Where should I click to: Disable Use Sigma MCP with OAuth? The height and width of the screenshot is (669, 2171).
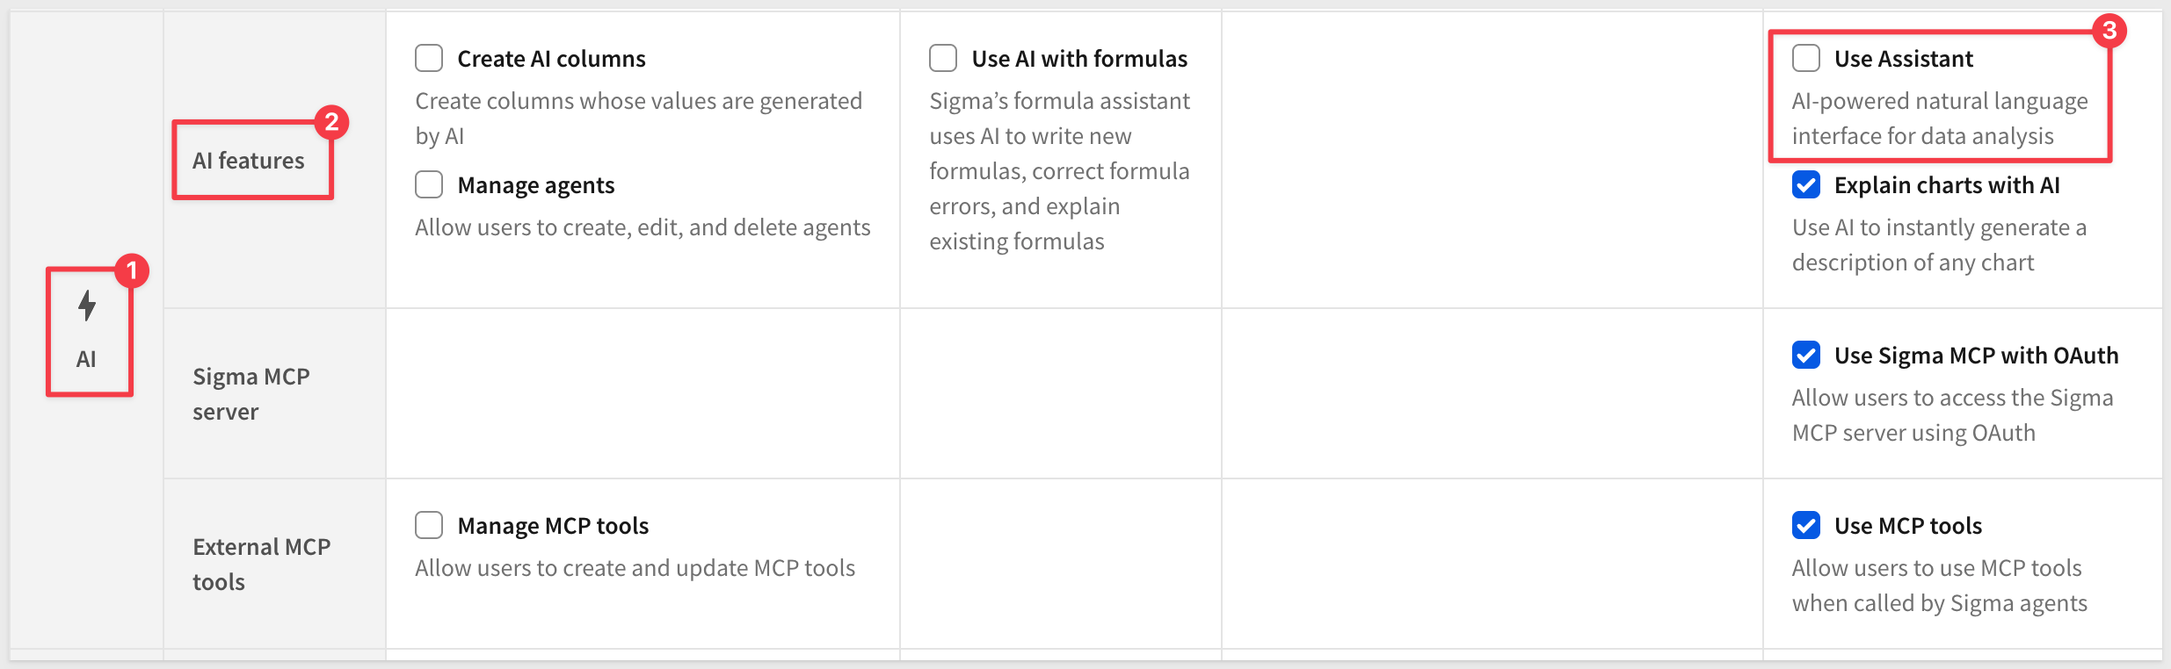tap(1806, 355)
